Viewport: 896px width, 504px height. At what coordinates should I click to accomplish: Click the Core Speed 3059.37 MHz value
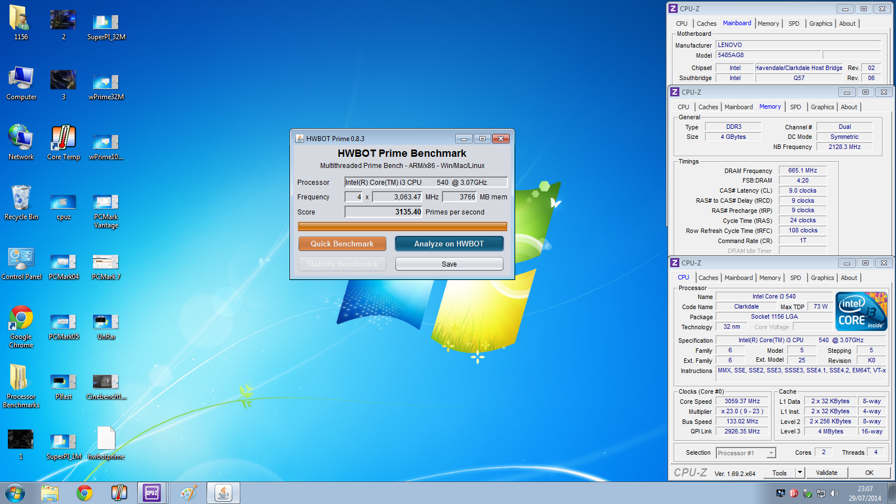pyautogui.click(x=742, y=401)
